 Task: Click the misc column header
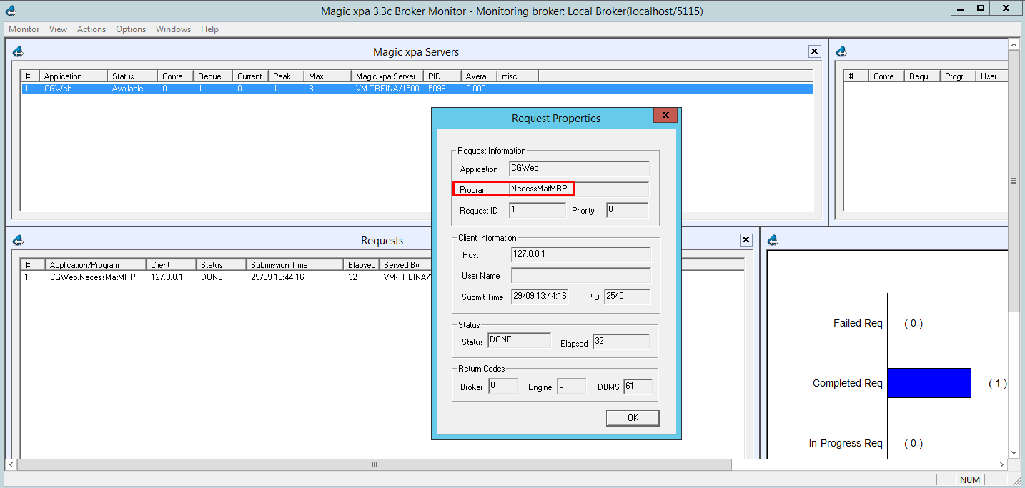tap(518, 76)
